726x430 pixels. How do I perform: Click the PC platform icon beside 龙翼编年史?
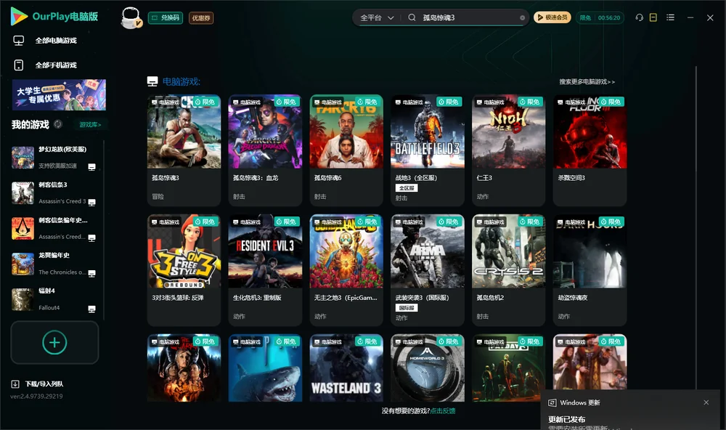(91, 273)
